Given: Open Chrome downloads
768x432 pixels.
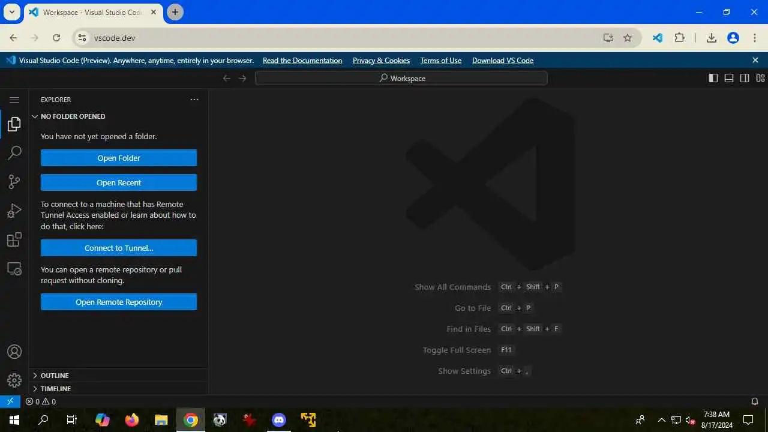Looking at the screenshot, I should coord(712,38).
